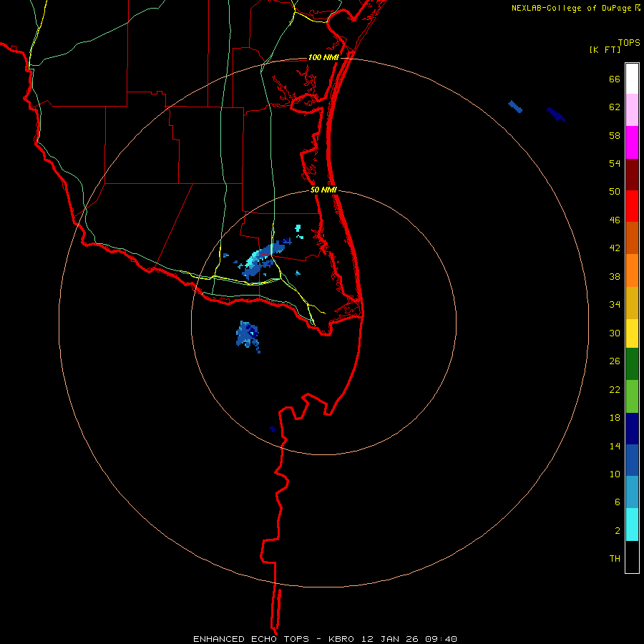Click the Enhanced Echo Tops KBRO title text

[x=325, y=639]
